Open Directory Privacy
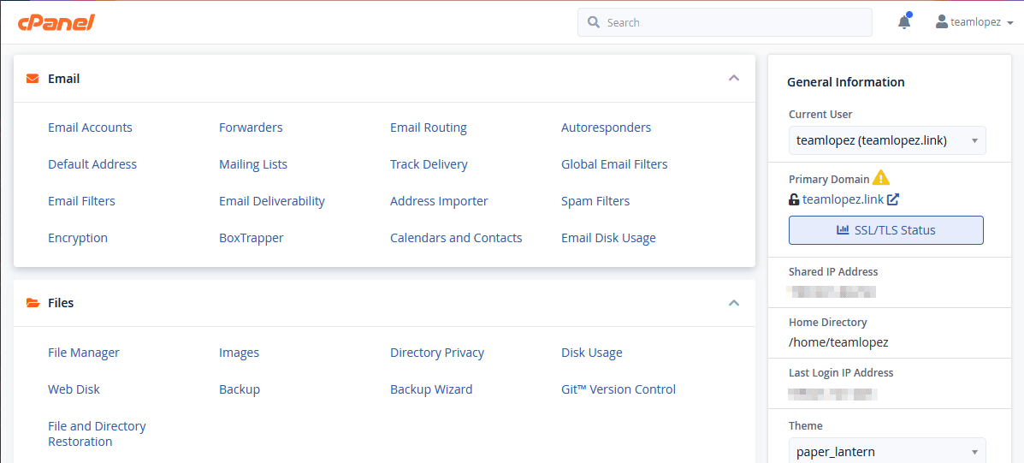This screenshot has width=1024, height=463. coord(437,353)
